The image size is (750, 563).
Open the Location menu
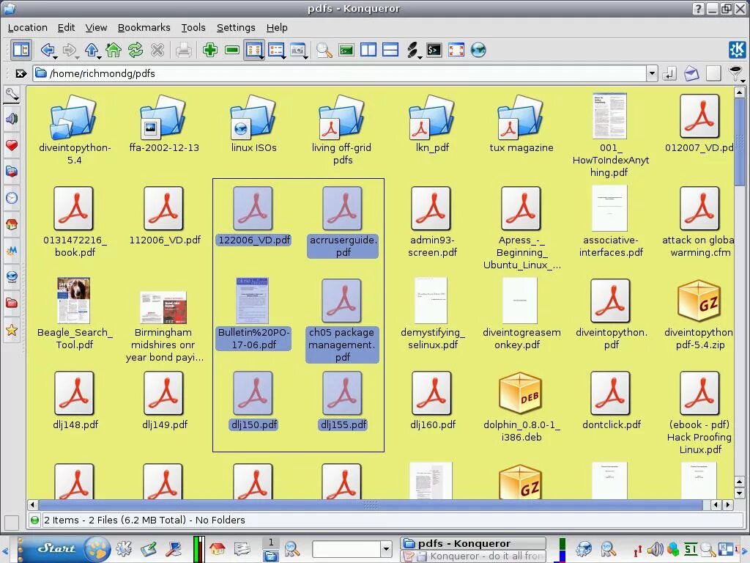28,27
